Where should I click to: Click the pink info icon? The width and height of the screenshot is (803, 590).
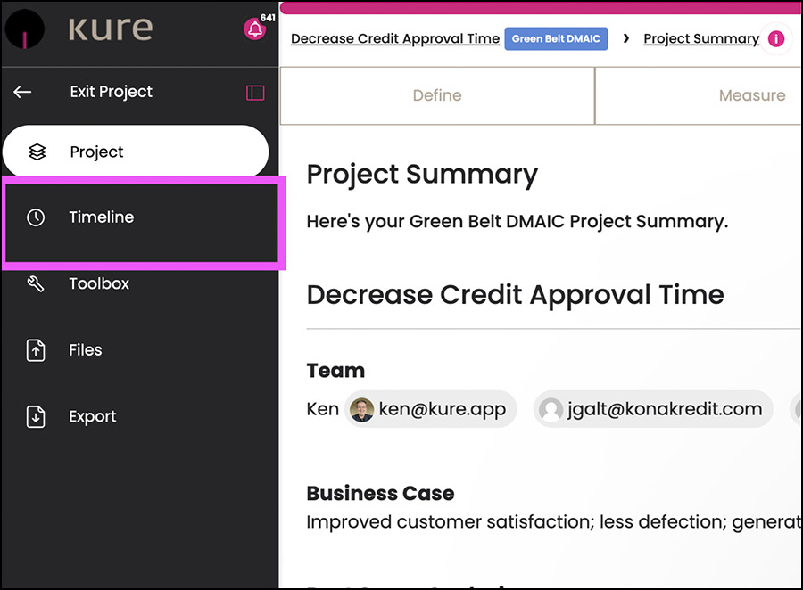776,39
